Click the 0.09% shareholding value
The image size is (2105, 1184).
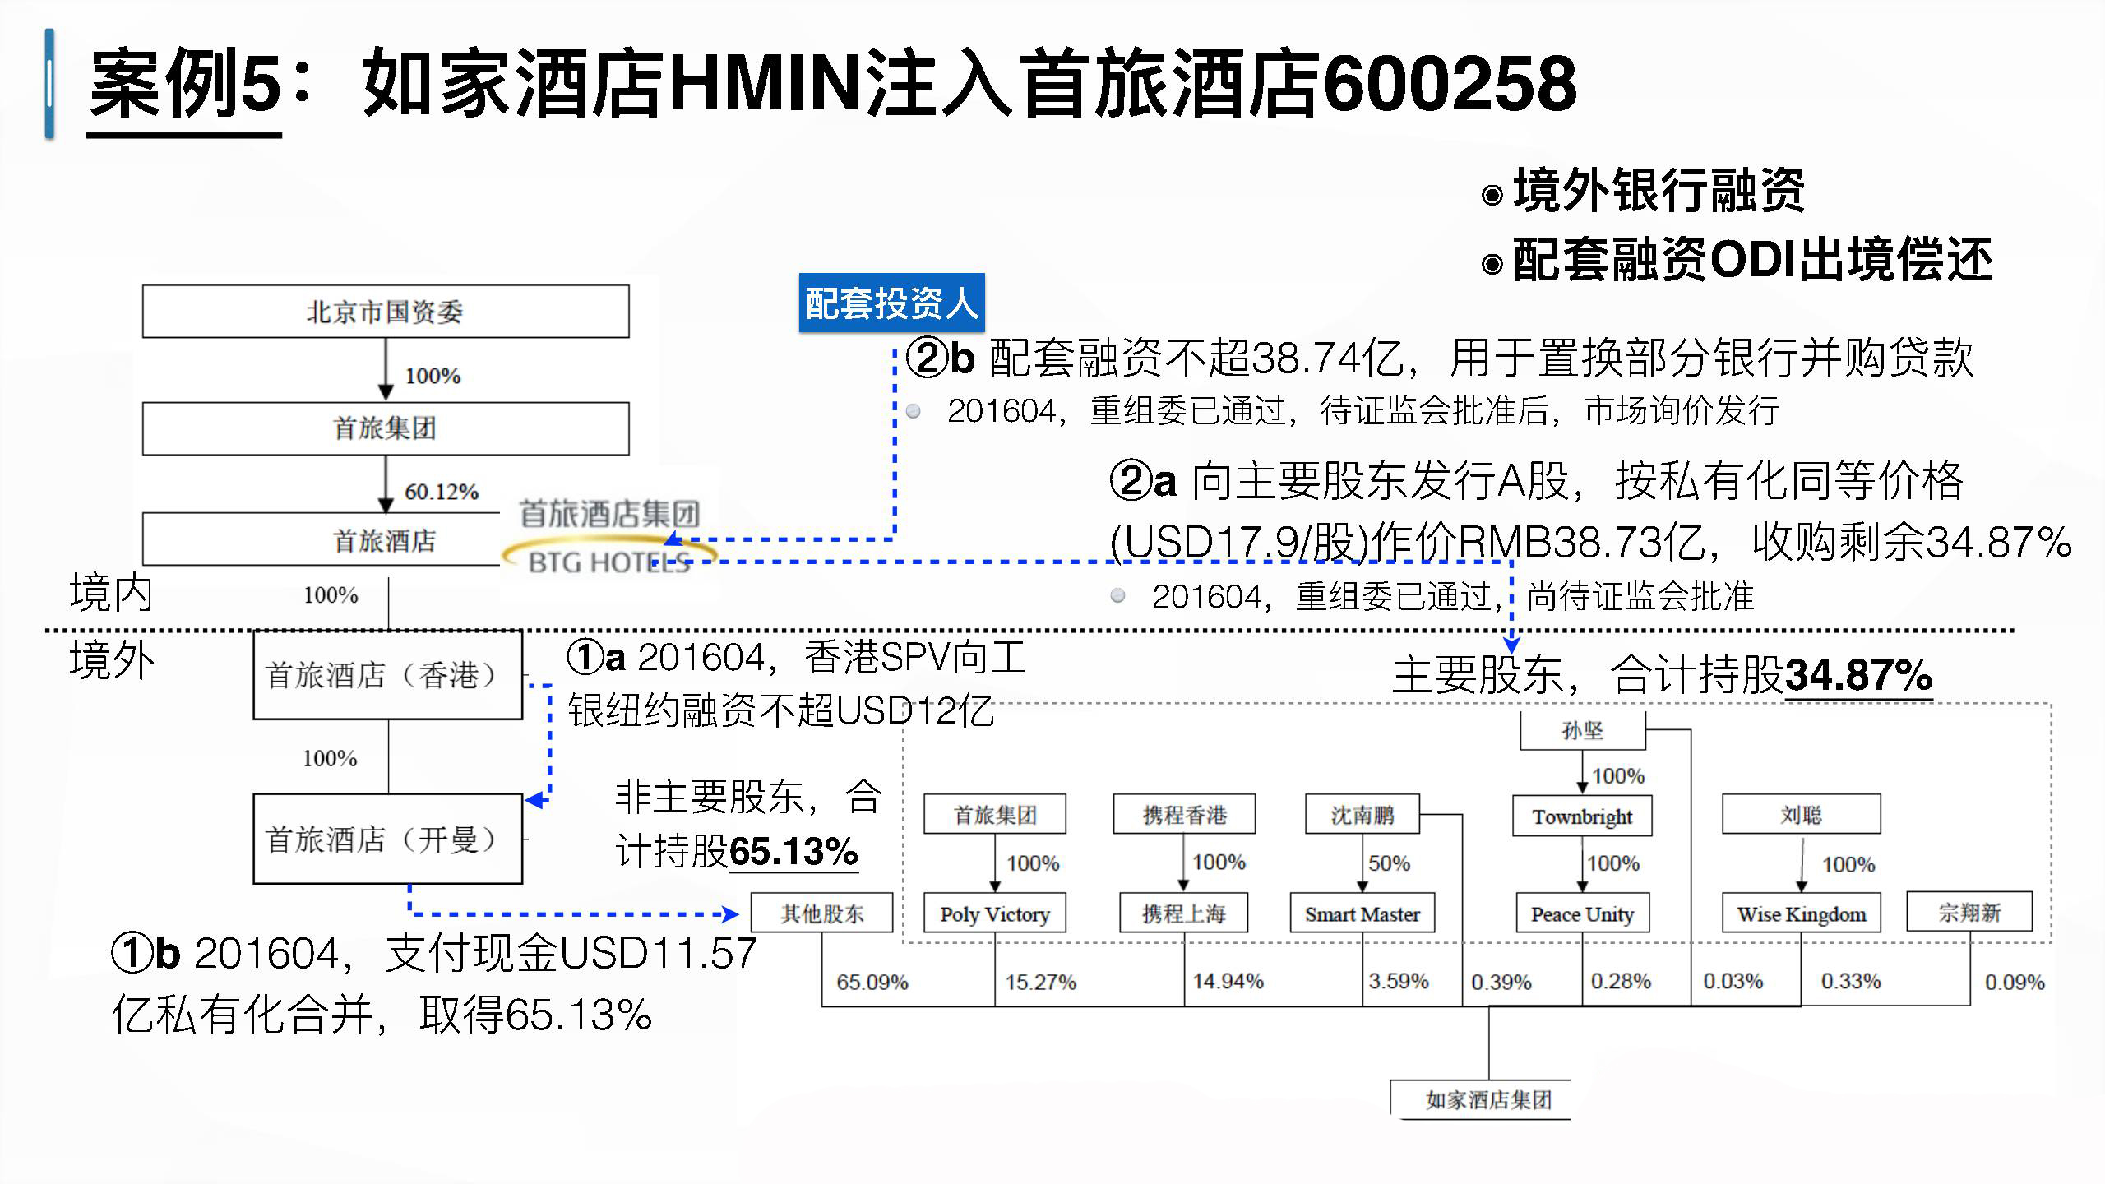pos(2015,982)
